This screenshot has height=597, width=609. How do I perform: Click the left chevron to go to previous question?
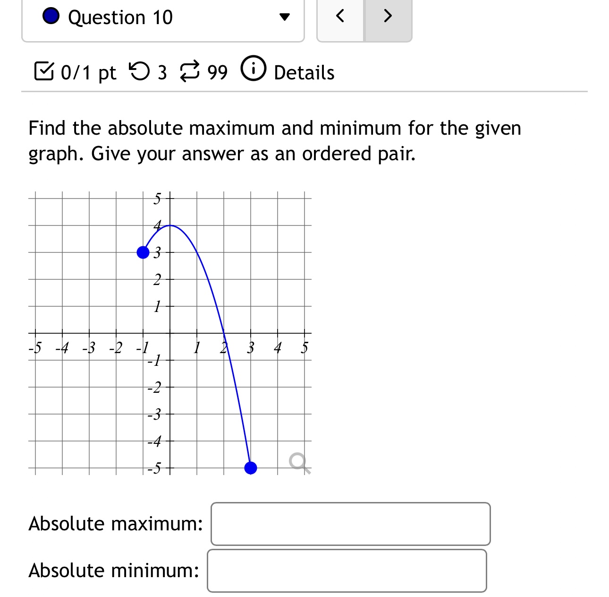click(x=340, y=17)
